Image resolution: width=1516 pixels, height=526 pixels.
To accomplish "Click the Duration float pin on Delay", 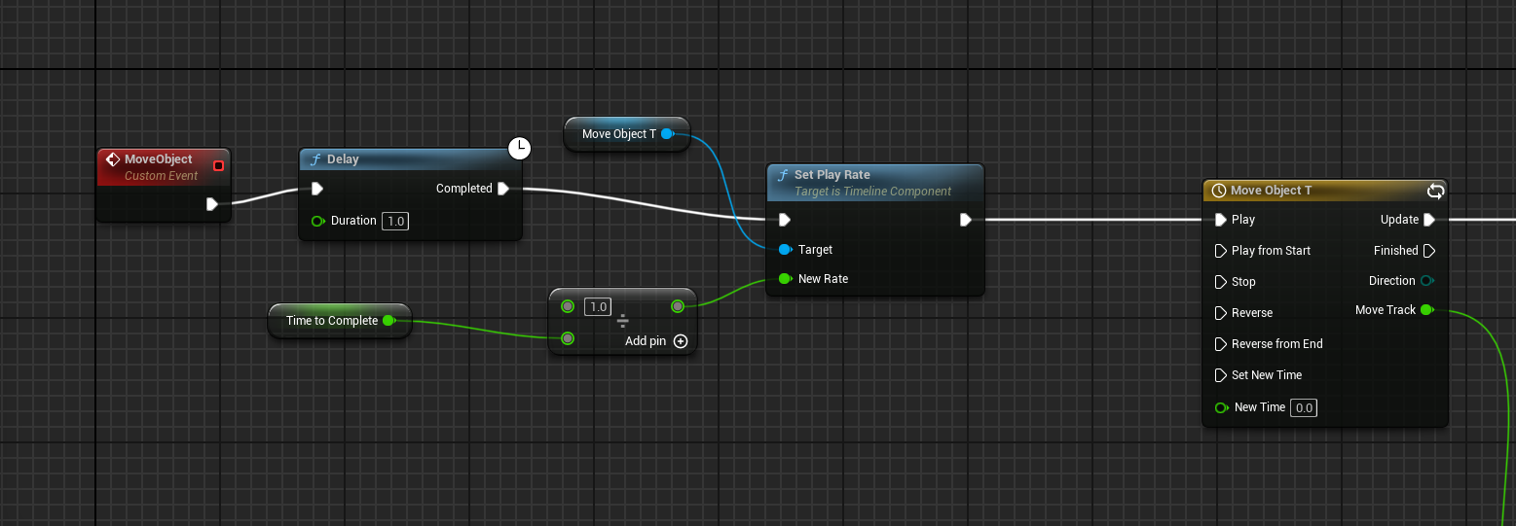I will pyautogui.click(x=317, y=221).
